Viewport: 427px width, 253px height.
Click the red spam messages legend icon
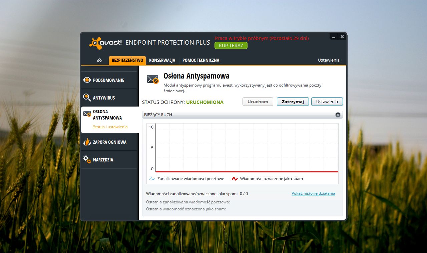[x=235, y=179]
